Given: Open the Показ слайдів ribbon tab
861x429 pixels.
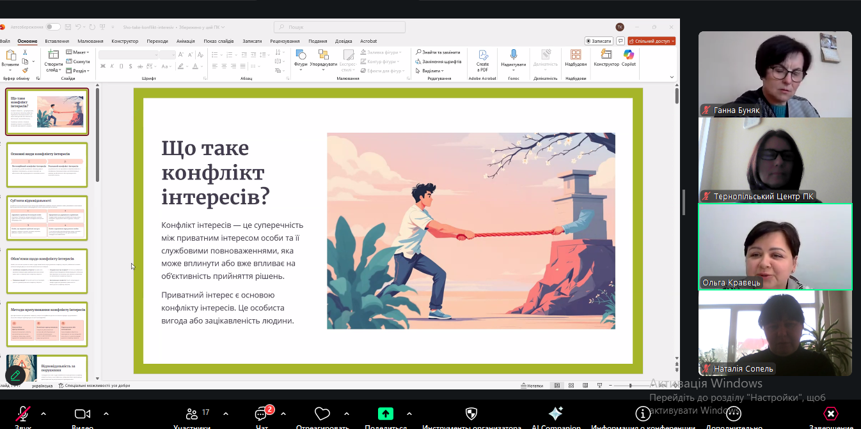Looking at the screenshot, I should (219, 41).
